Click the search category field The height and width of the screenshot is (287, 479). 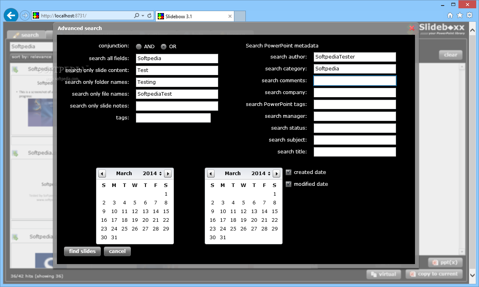coord(355,69)
